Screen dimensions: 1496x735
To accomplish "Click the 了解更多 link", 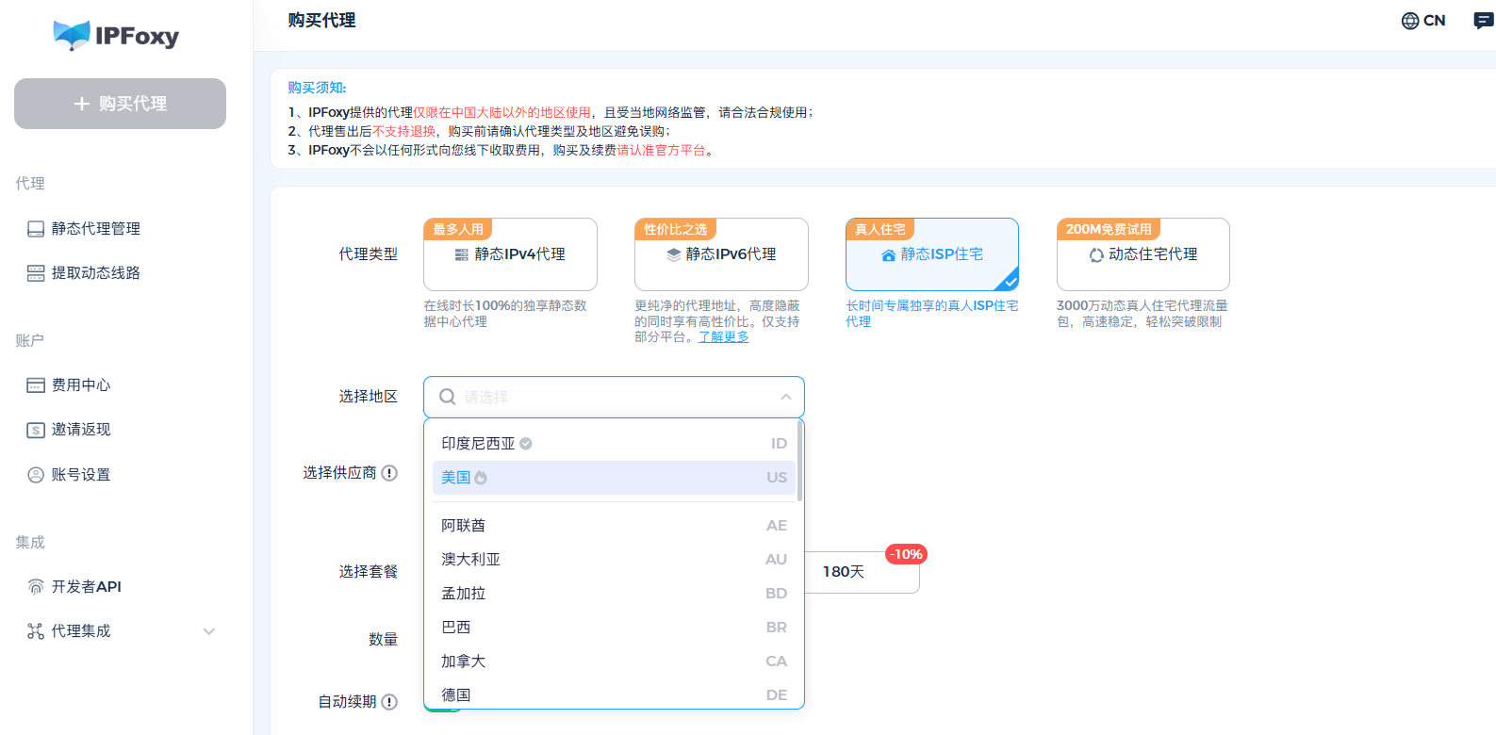I will click(723, 337).
